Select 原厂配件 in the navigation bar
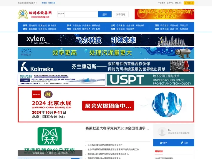The height and width of the screenshot is (159, 212). point(96,29)
